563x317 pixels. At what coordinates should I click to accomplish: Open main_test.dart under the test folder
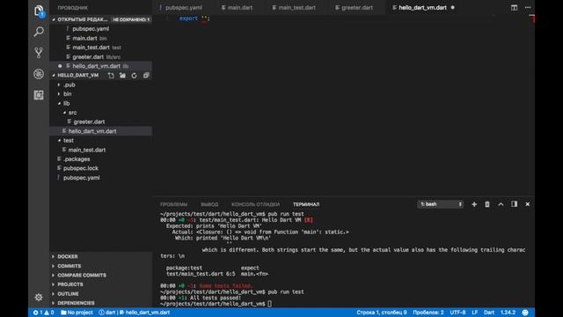[87, 150]
